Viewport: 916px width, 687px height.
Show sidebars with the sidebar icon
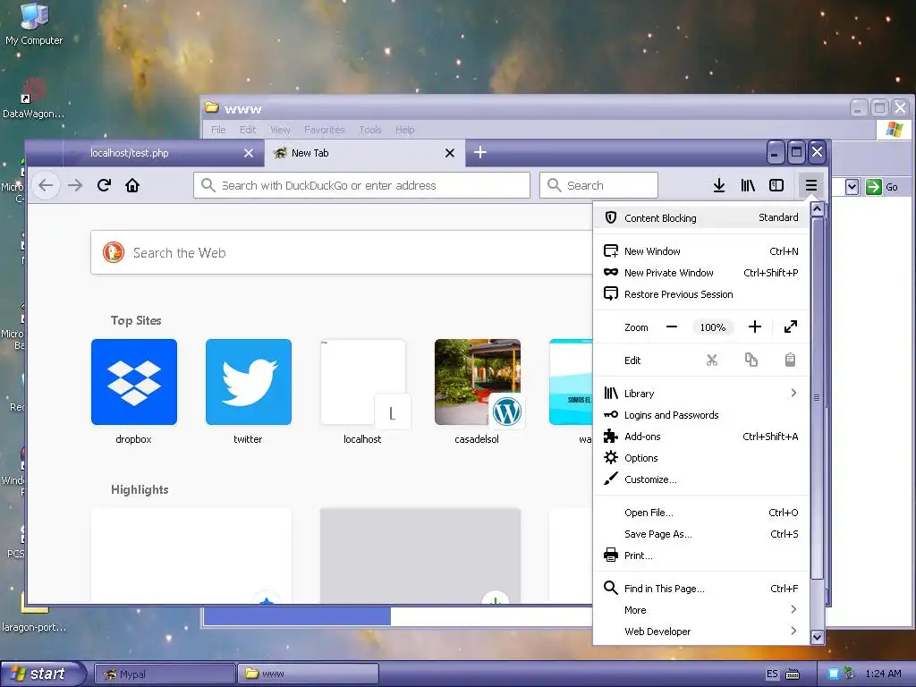[x=776, y=186]
